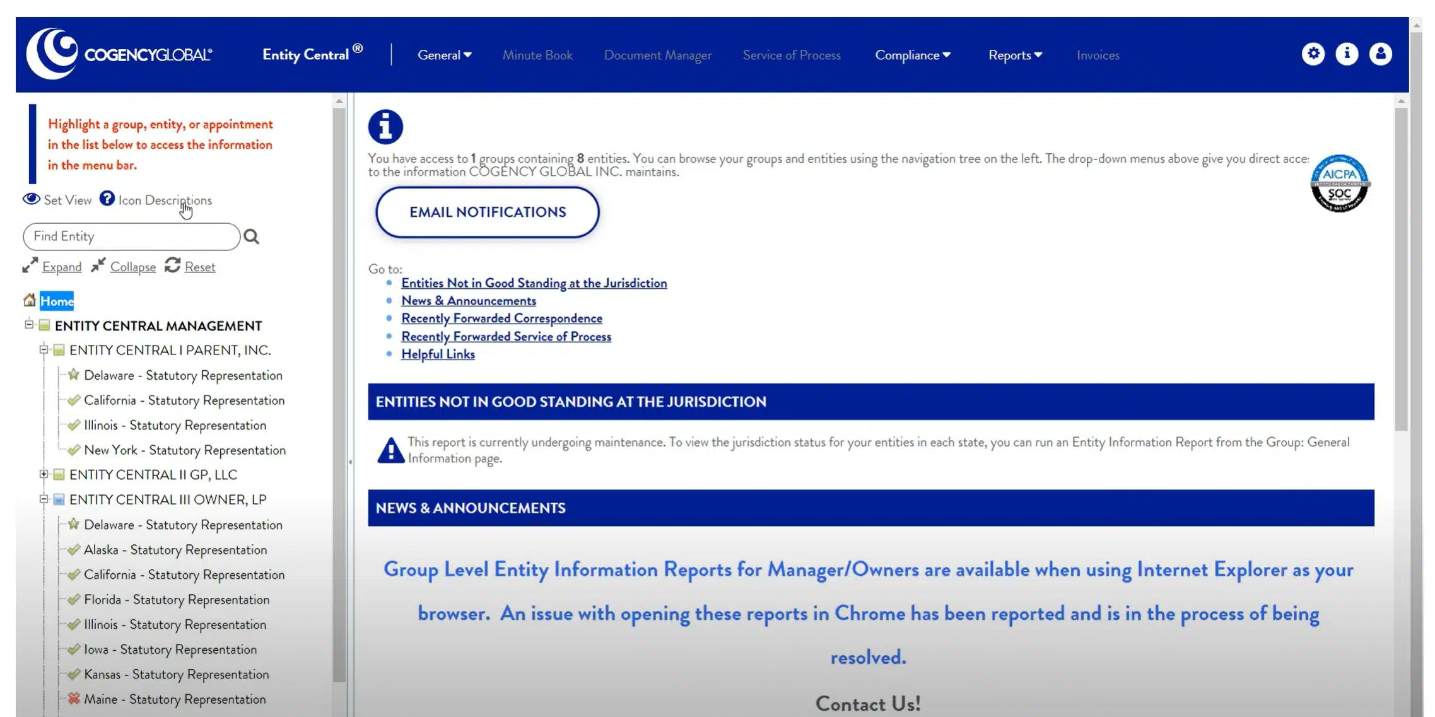Screen dimensions: 1435x717
Task: Click the panel splitter collapse arrow
Action: pyautogui.click(x=350, y=462)
